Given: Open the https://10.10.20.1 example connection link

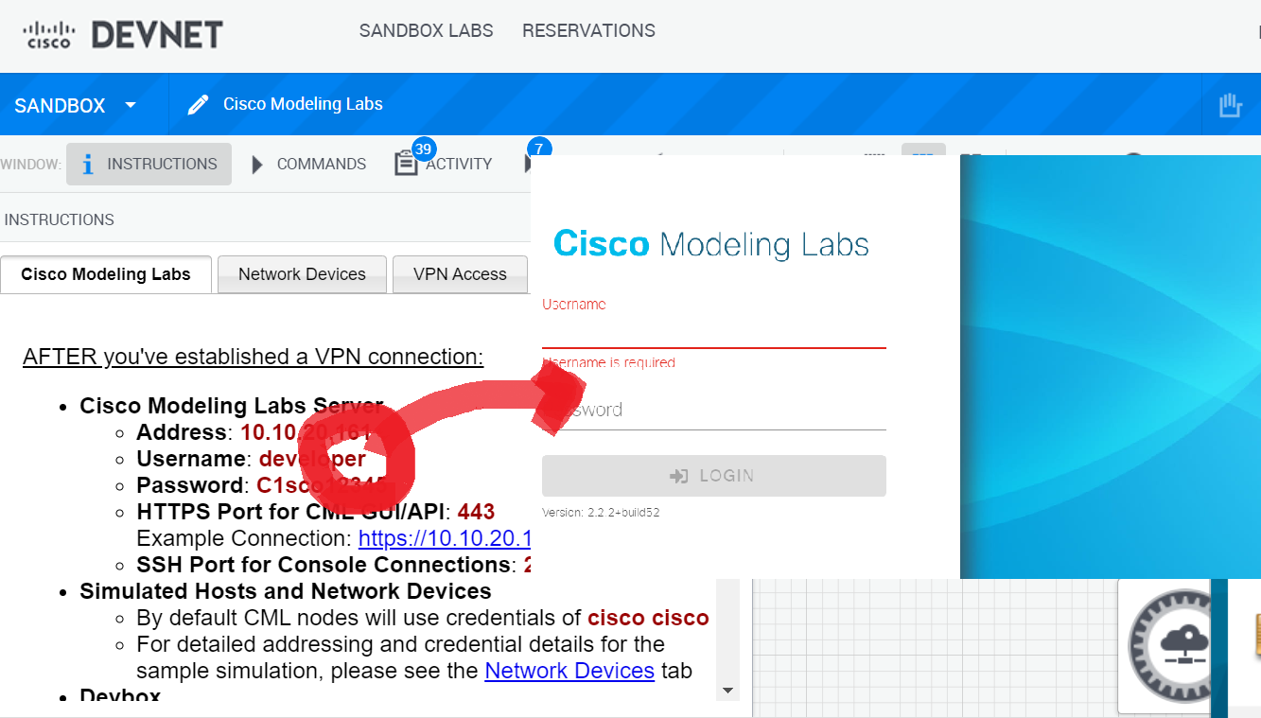Looking at the screenshot, I should (444, 538).
